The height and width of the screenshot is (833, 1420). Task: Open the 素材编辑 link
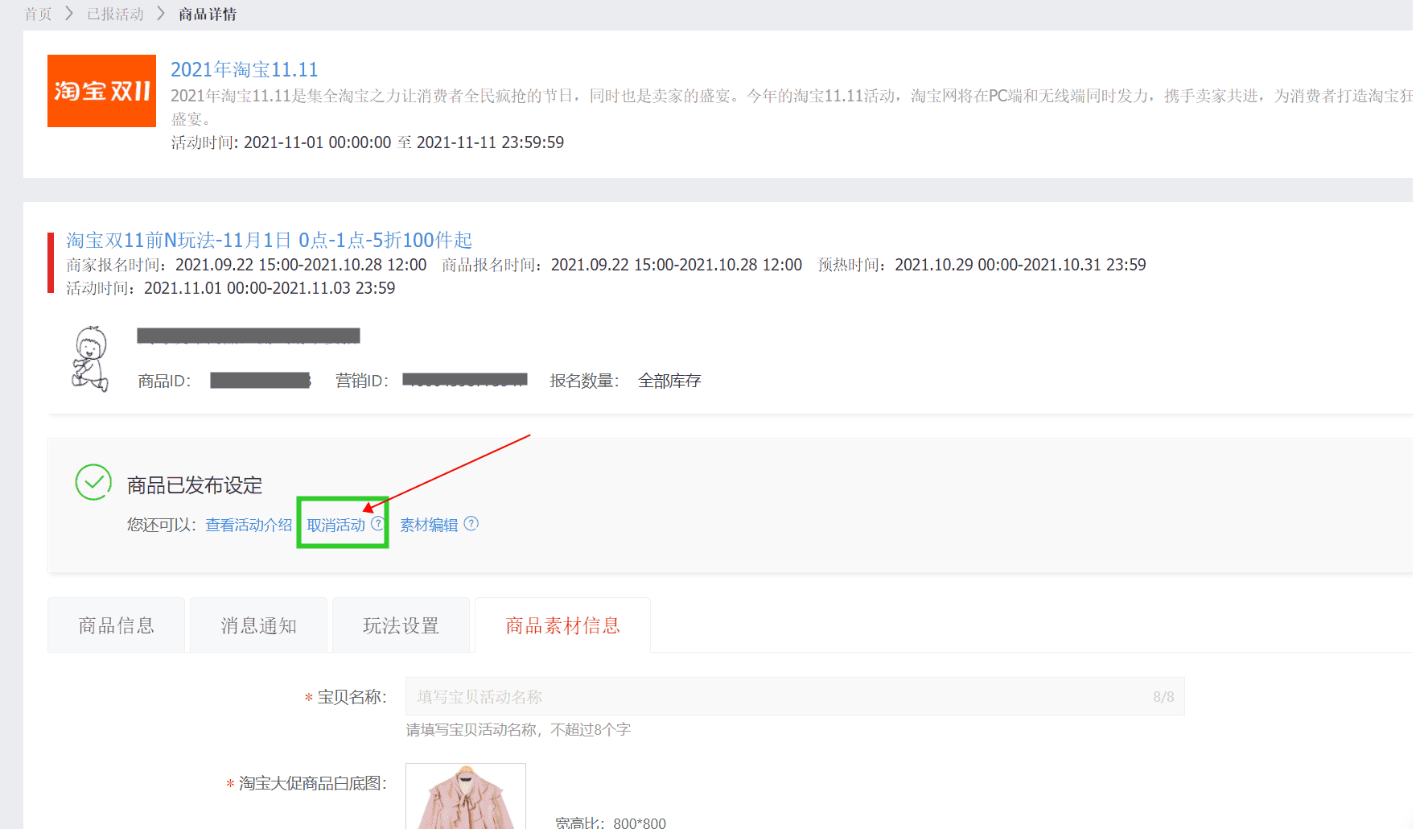click(429, 525)
